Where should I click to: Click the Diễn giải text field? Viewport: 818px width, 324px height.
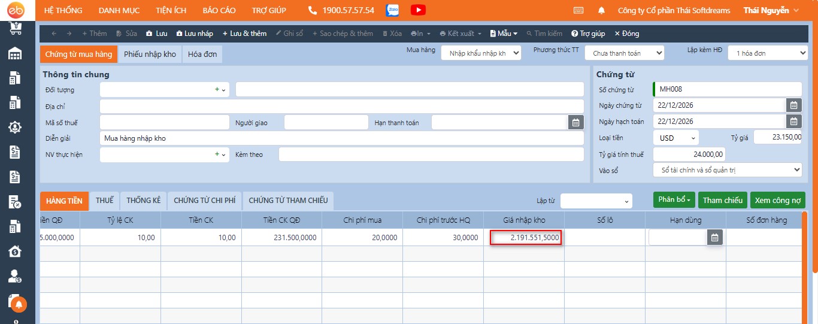tap(341, 138)
